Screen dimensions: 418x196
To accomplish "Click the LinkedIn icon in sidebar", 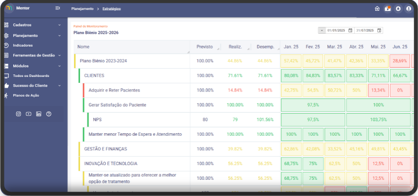I will (x=39, y=114).
